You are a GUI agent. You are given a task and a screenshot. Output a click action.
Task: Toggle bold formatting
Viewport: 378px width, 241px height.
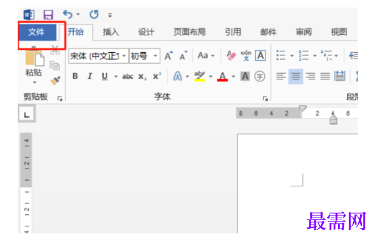(x=75, y=76)
